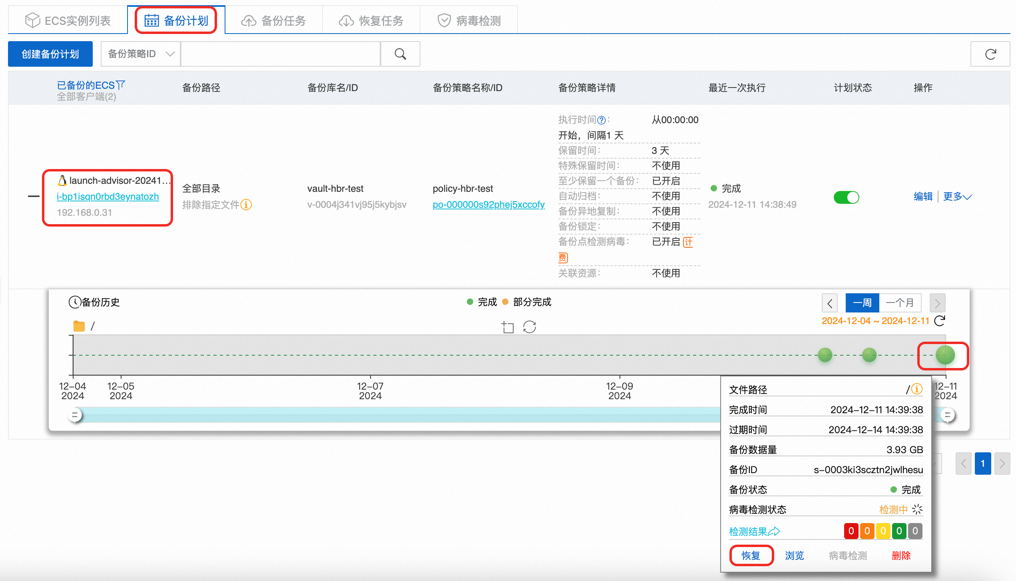The image size is (1016, 581).
Task: Open the 病毒检测 tab
Action: pyautogui.click(x=469, y=20)
